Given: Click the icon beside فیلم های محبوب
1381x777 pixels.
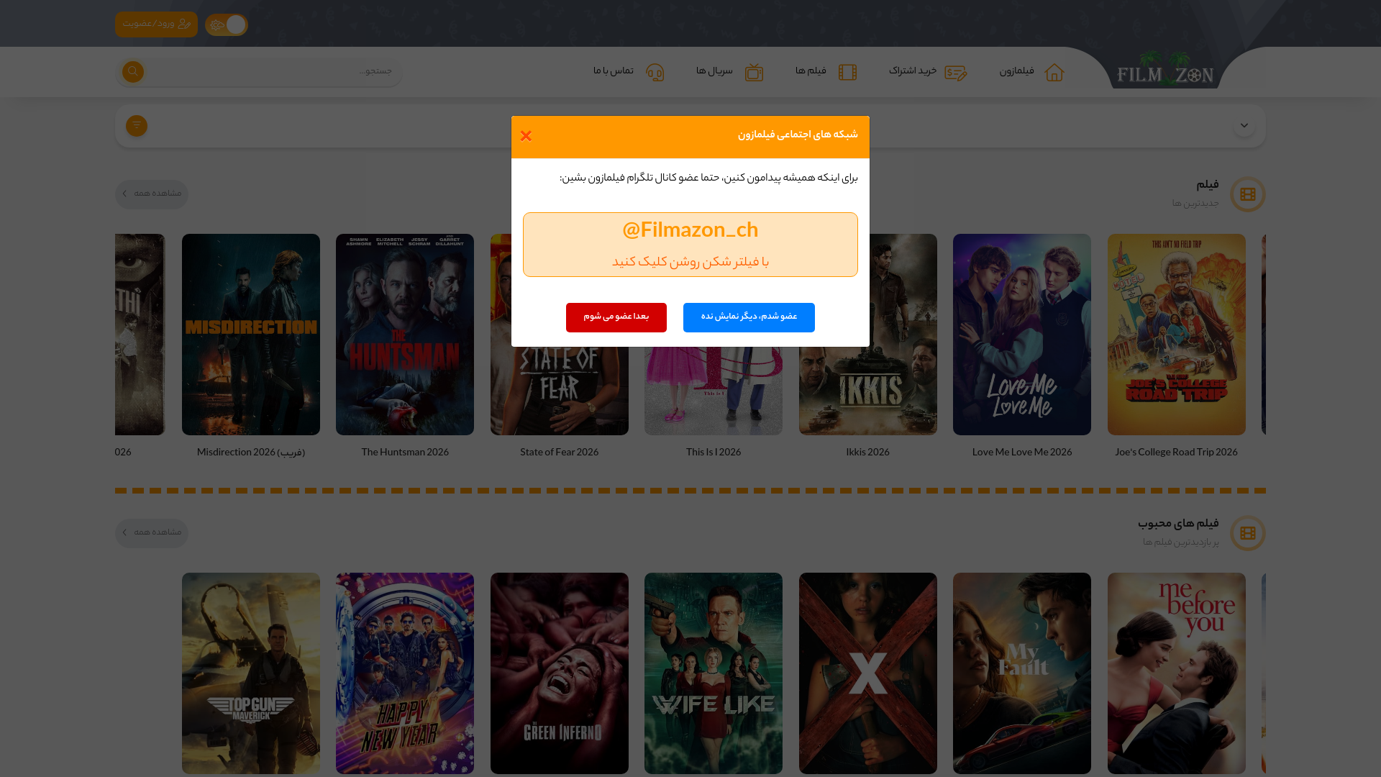Looking at the screenshot, I should pyautogui.click(x=1248, y=533).
